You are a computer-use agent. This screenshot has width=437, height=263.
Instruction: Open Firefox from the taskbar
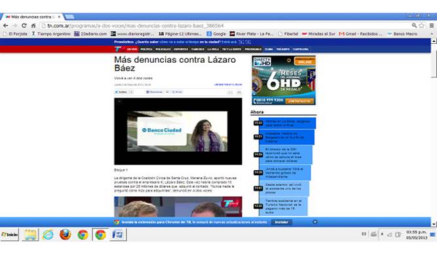(65, 234)
